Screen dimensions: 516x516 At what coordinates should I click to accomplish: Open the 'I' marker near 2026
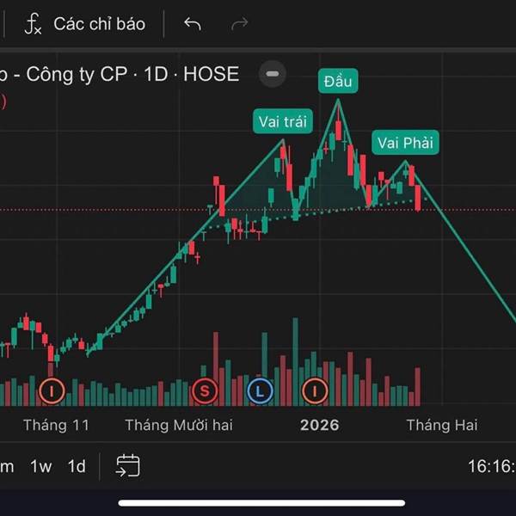click(x=315, y=391)
